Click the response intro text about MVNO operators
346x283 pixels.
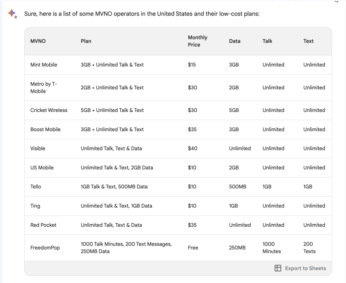click(x=142, y=15)
